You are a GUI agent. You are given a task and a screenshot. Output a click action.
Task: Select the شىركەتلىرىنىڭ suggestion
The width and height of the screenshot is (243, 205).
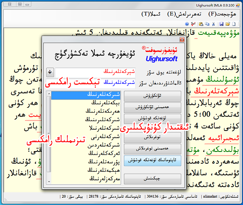pyautogui.click(x=86, y=120)
